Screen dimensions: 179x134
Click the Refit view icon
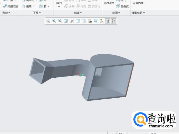48,21
